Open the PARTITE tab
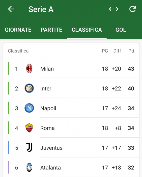 (x=51, y=30)
